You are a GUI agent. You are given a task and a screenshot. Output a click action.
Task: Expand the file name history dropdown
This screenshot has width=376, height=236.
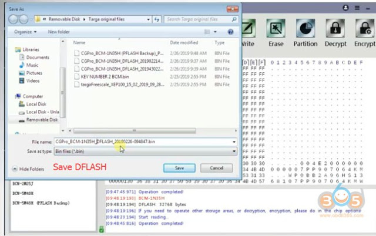[x=234, y=142]
